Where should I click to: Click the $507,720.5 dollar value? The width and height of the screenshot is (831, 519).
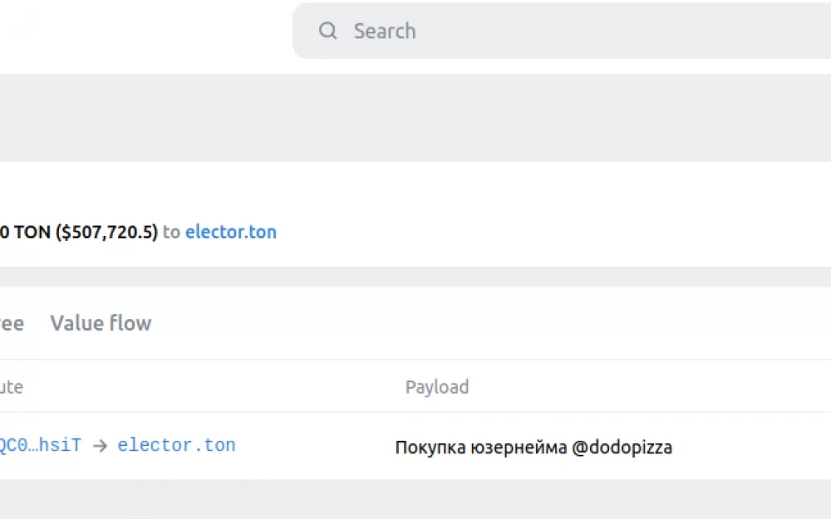pos(106,232)
